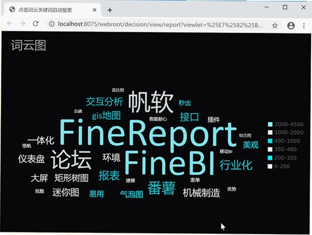Select the 环境 word

[x=112, y=158]
